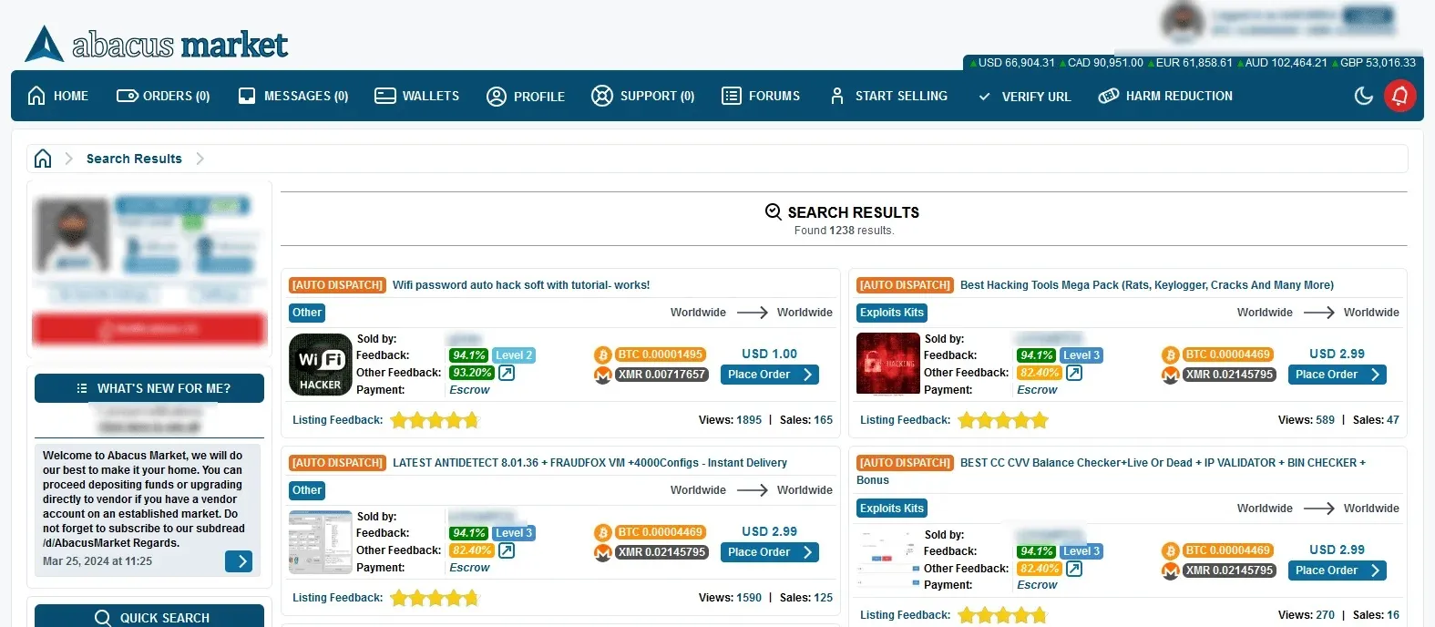Click the red HACKING thumbnail of Mega Pack
1435x627 pixels.
pos(888,364)
